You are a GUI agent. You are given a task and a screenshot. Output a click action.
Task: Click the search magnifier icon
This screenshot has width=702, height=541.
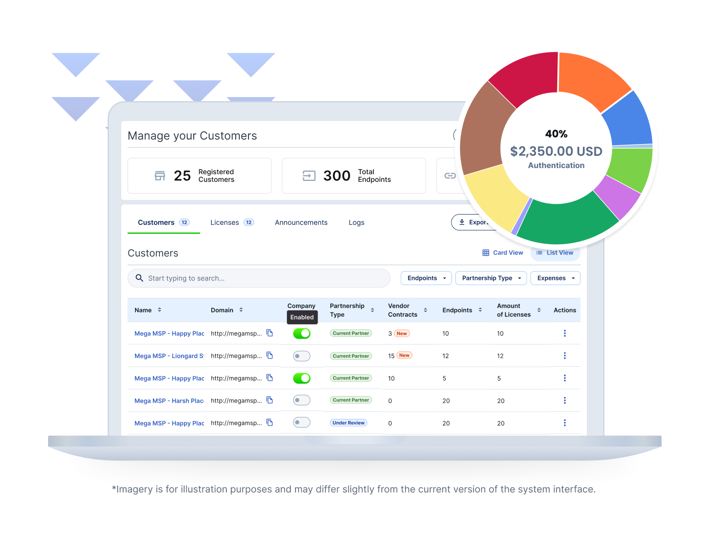point(139,278)
